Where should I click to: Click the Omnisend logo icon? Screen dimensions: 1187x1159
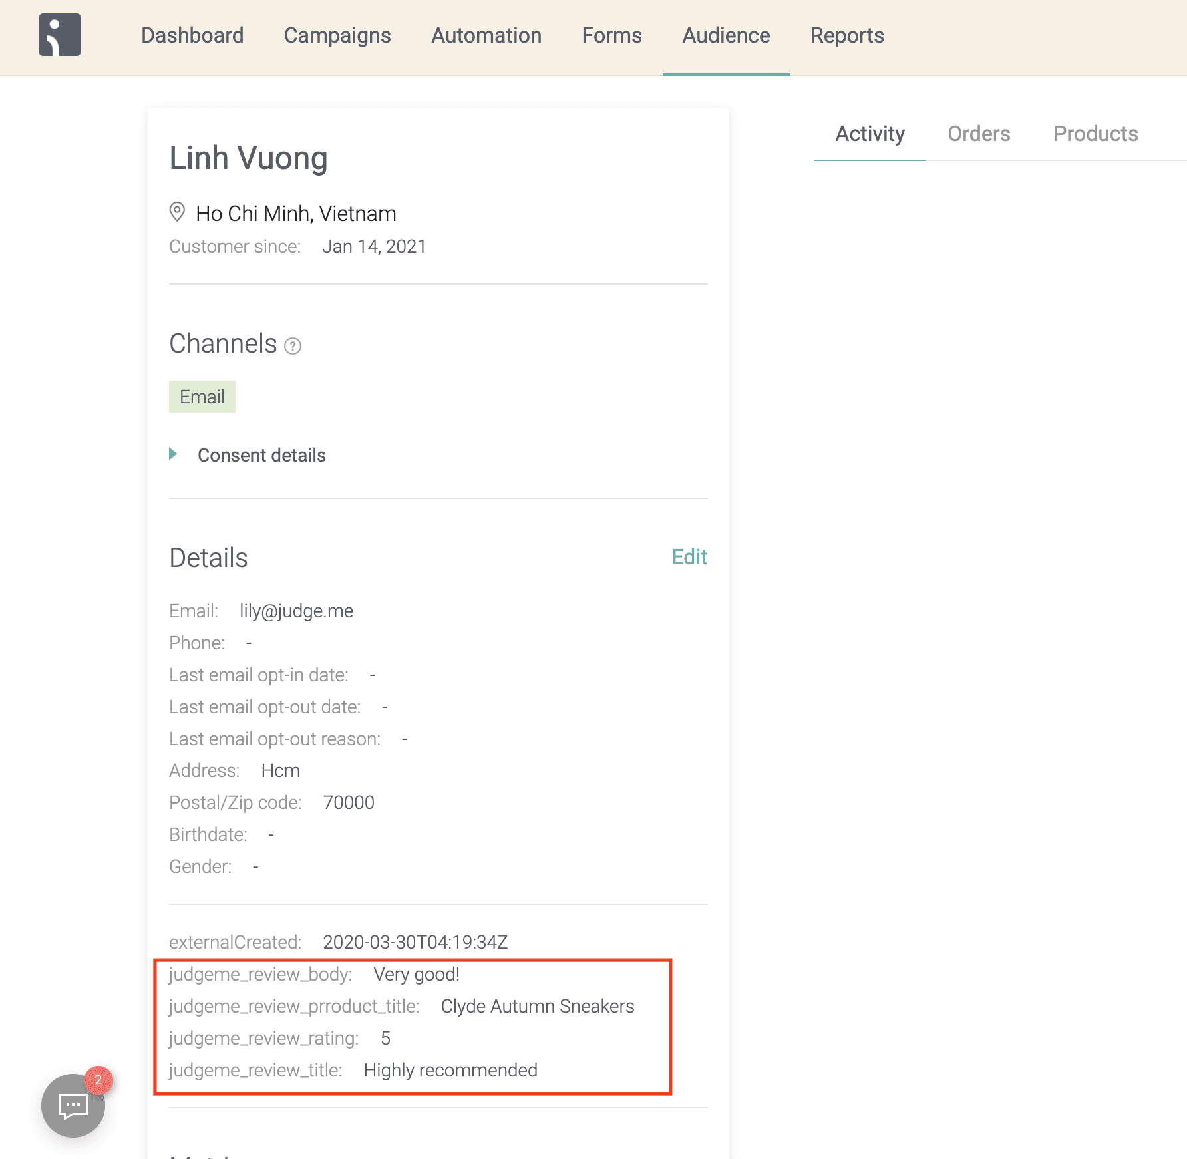[60, 35]
